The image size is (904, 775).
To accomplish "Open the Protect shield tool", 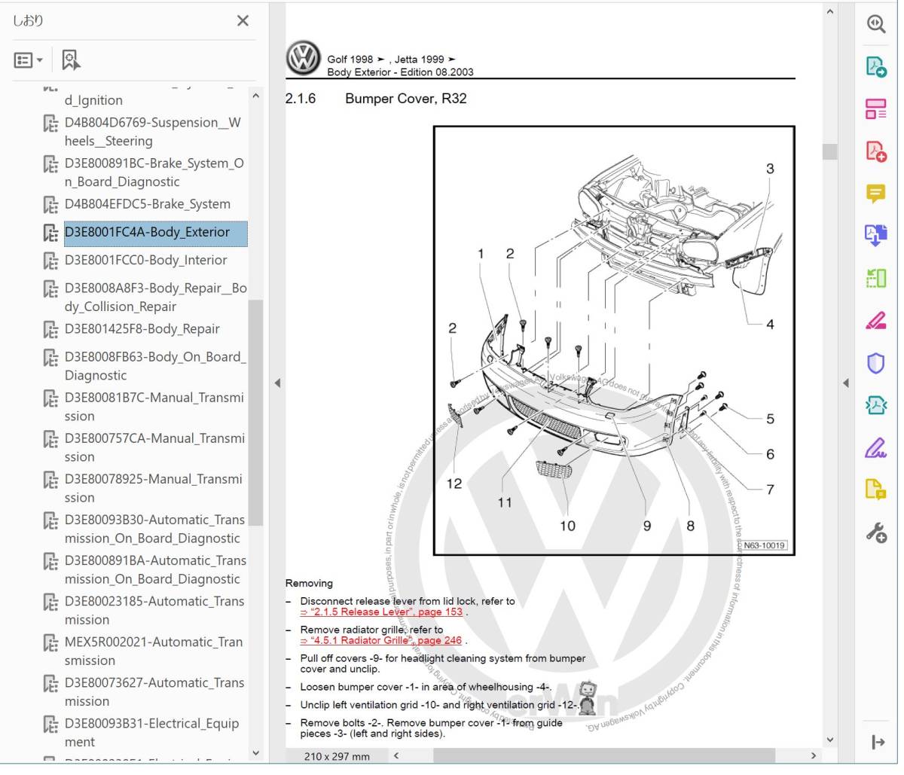I will pos(875,364).
